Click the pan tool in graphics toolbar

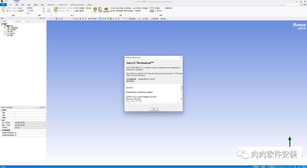coord(72,19)
